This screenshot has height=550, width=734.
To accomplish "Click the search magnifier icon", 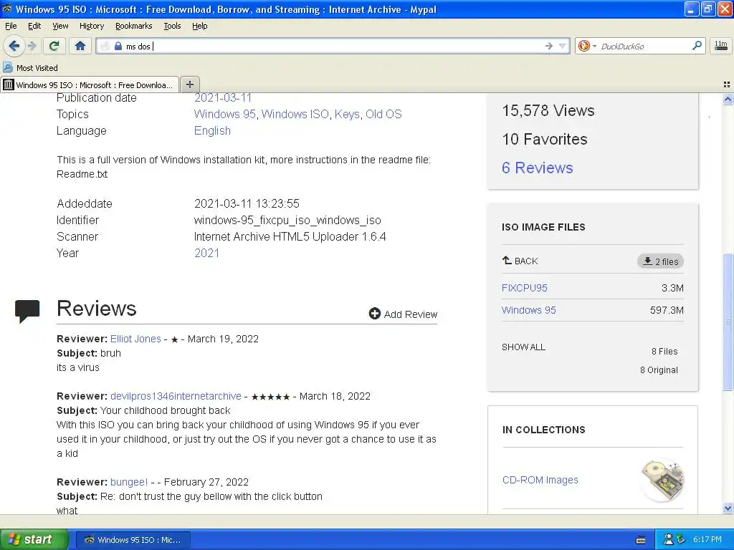I will coord(697,46).
